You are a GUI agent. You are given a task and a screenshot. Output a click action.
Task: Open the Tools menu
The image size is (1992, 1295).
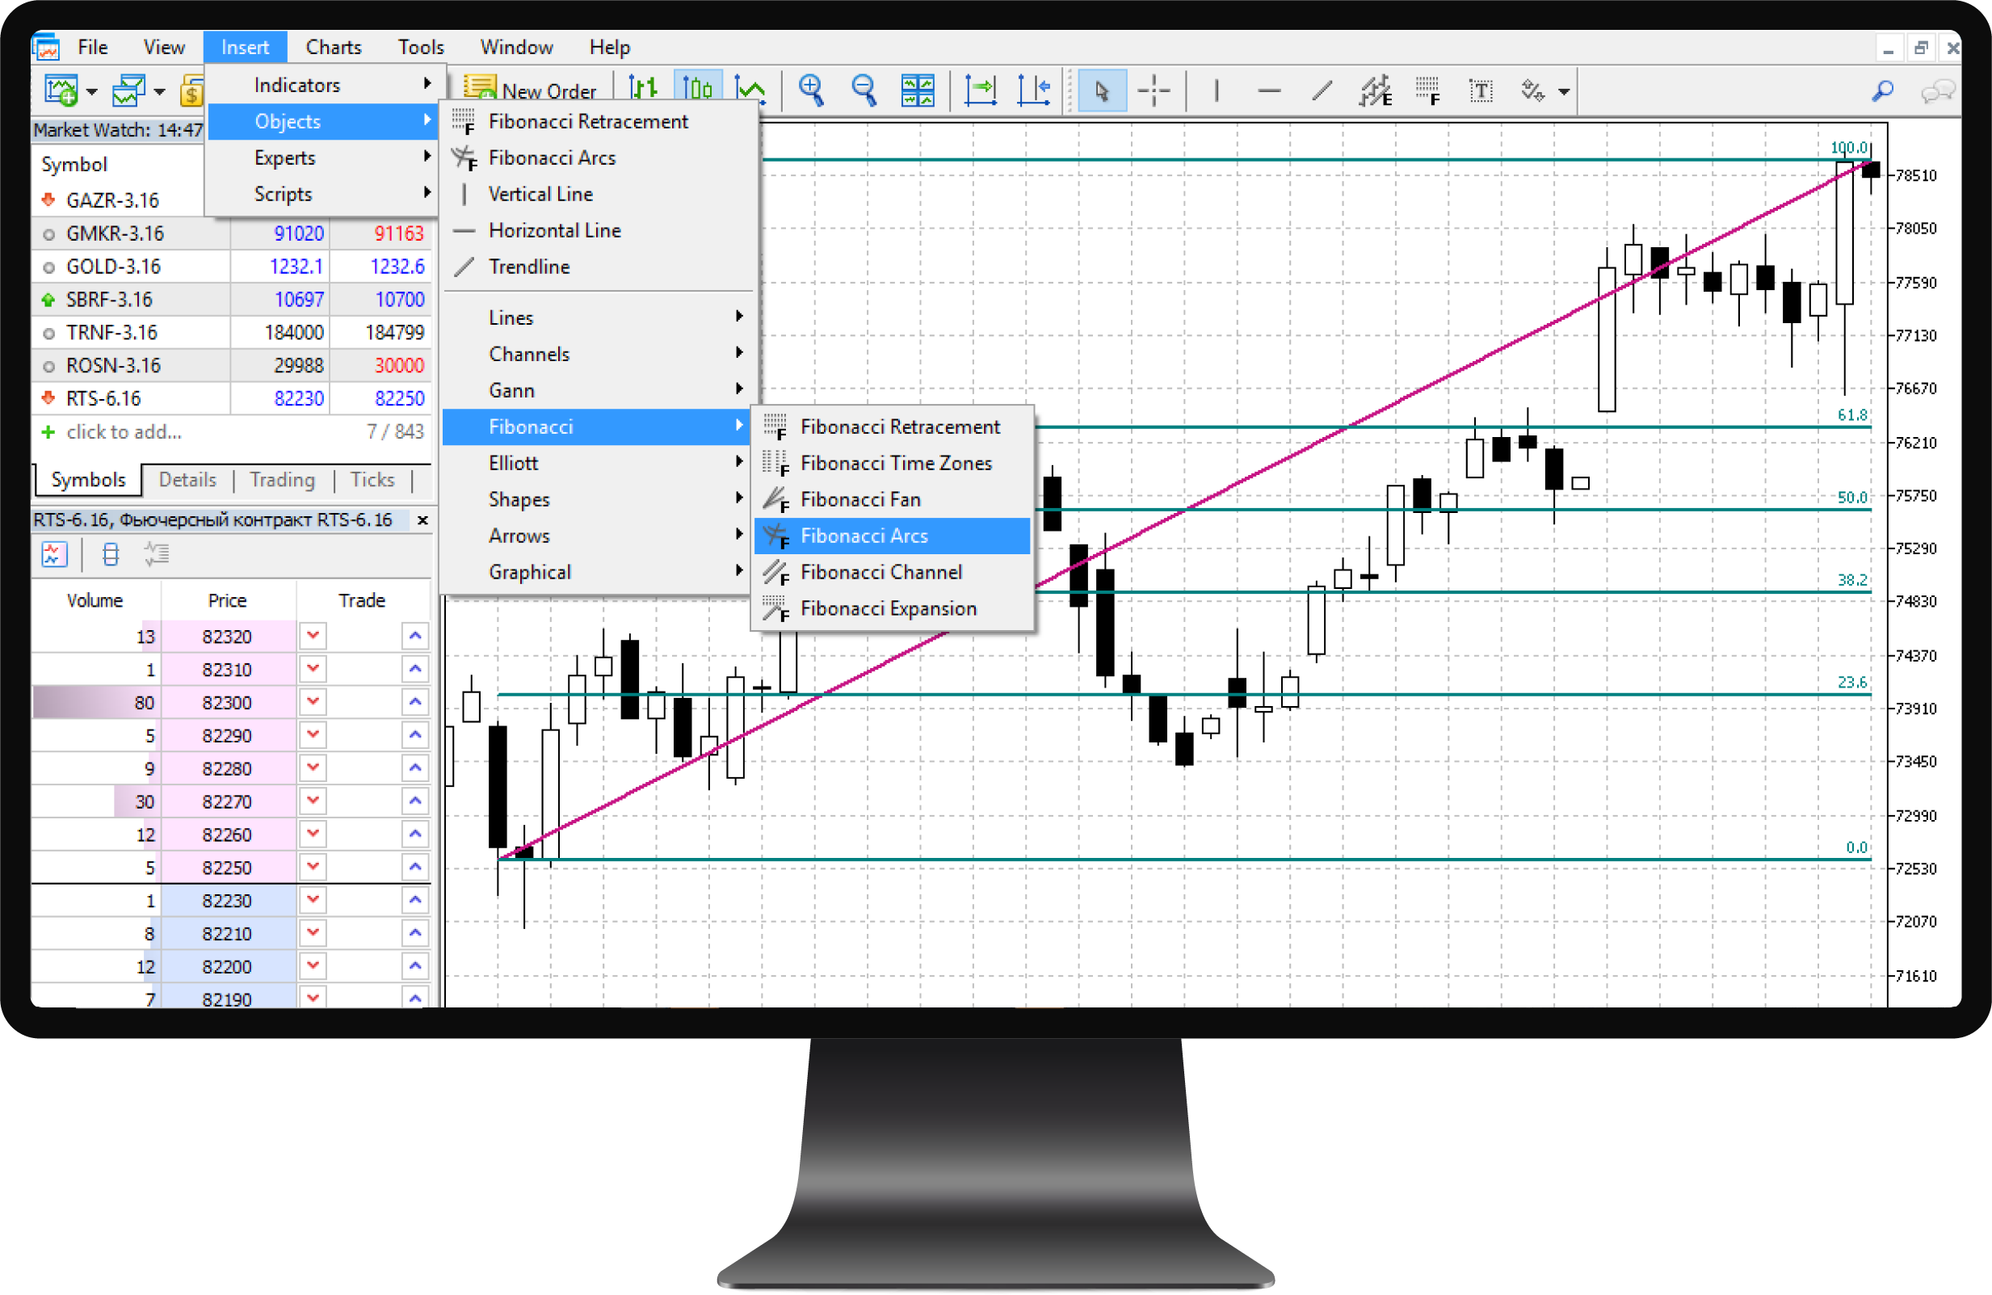(420, 47)
